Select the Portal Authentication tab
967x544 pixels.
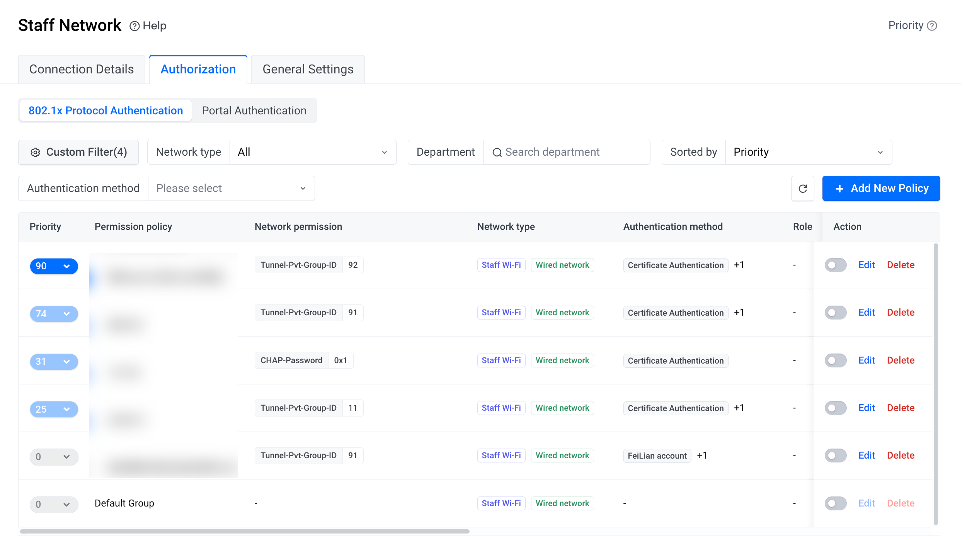(x=254, y=111)
